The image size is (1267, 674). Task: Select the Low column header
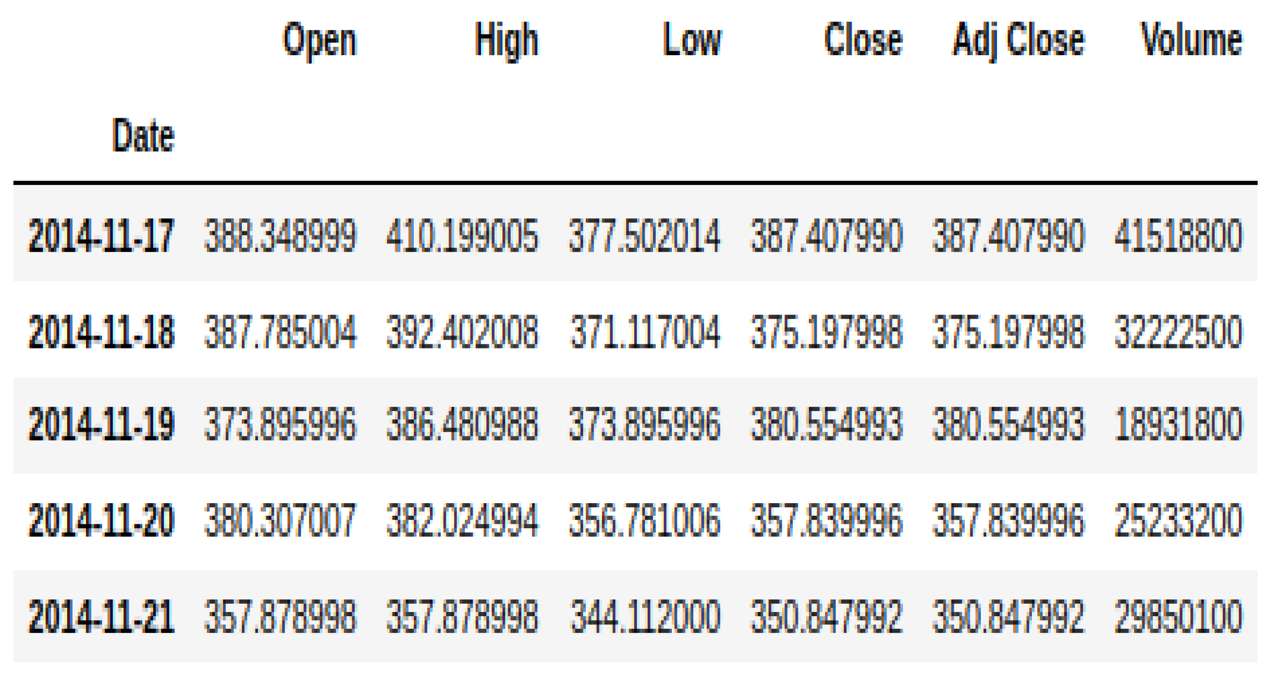coord(692,40)
